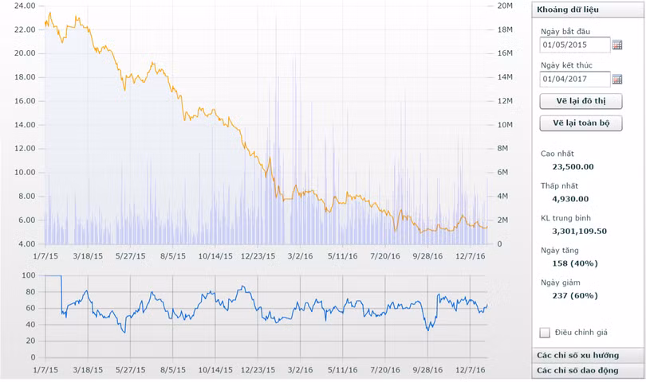Open calendar picker for Ngày kết thúc
Image resolution: width=646 pixels, height=382 pixels.
616,80
